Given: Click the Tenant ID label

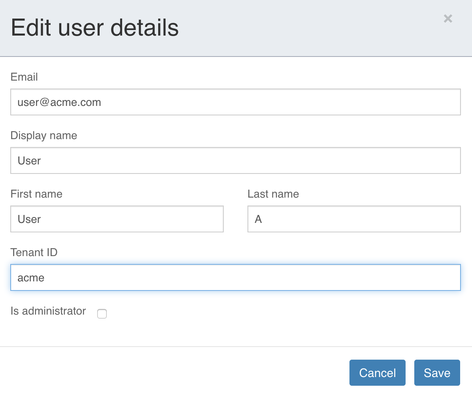Looking at the screenshot, I should [34, 253].
